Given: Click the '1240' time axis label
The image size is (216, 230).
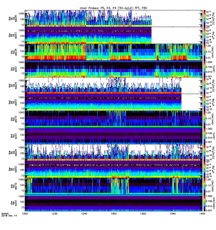Looking at the screenshot, I should pos(84,214).
